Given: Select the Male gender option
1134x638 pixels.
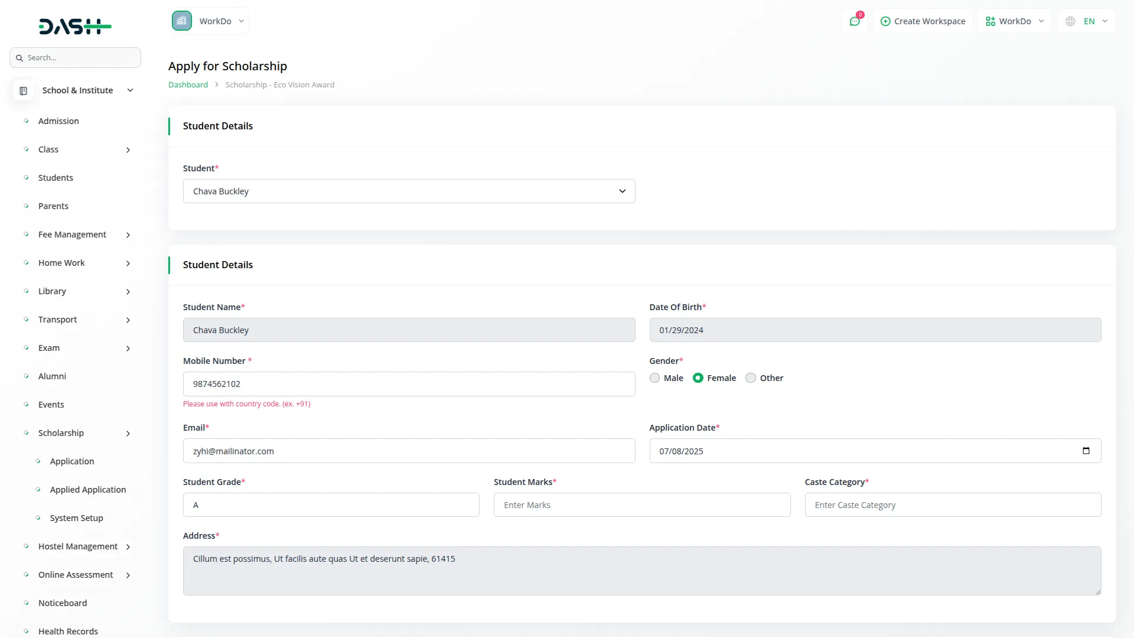Looking at the screenshot, I should coord(654,378).
